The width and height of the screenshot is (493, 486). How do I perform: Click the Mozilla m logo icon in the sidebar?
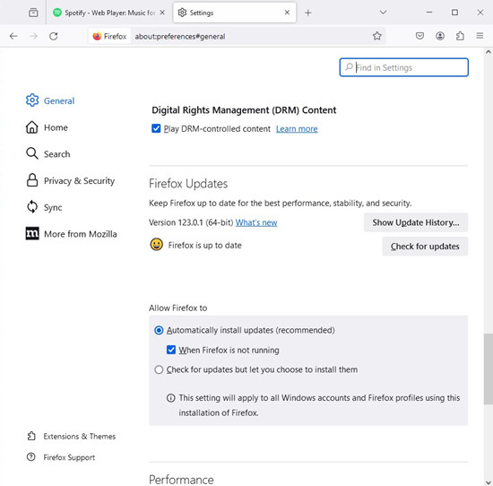point(32,233)
